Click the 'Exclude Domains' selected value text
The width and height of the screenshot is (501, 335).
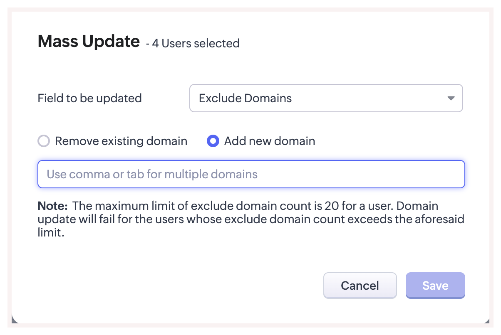tap(245, 99)
